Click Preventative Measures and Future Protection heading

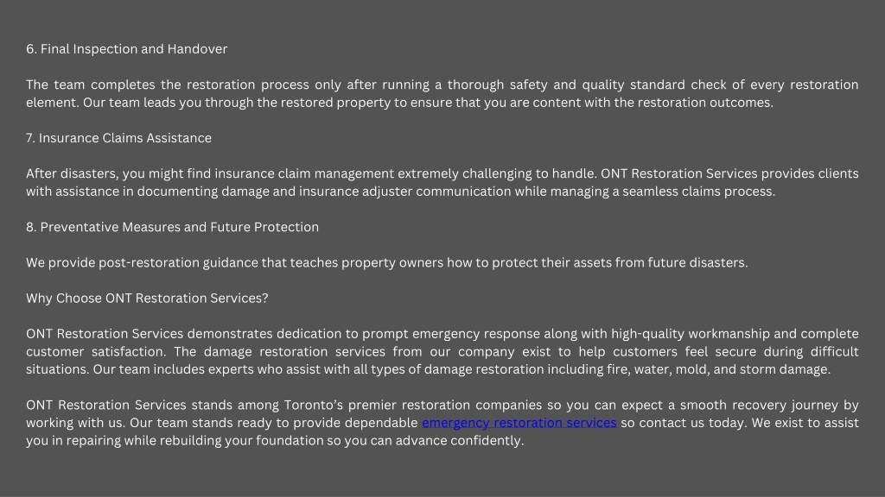[x=172, y=227]
